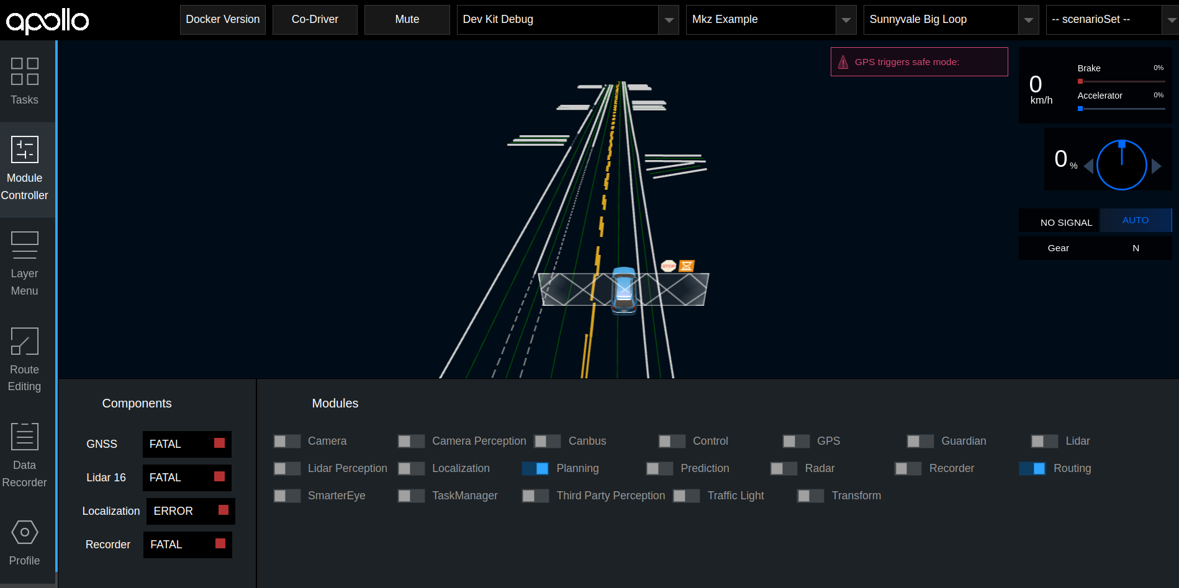Open the Dev Kit Debug mode dropdown
The width and height of the screenshot is (1179, 588).
[668, 19]
